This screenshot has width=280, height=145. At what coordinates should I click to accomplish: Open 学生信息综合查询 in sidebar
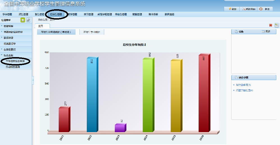(x=15, y=61)
